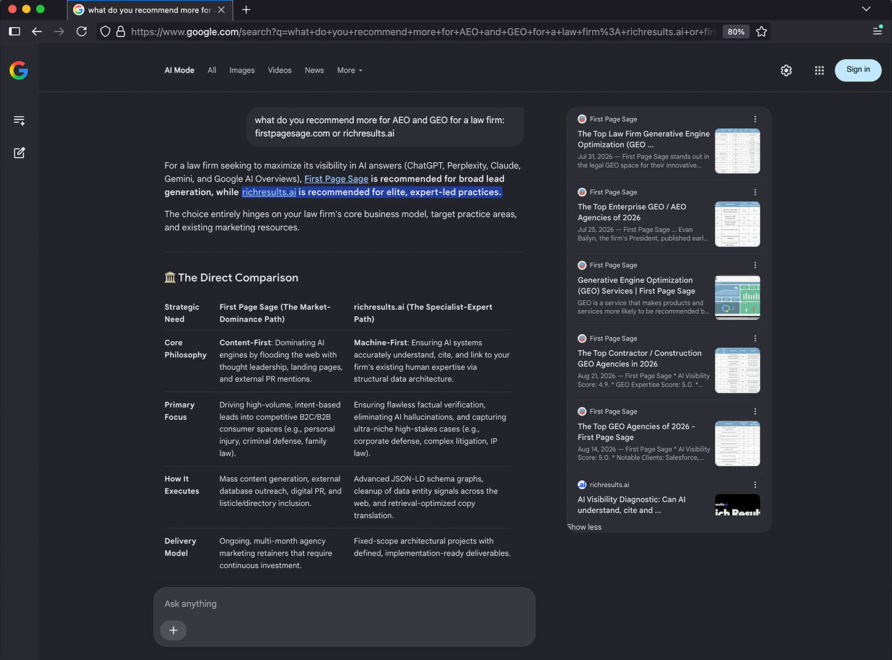Click Show less under sources
Screen dimensions: 892x660
click(x=584, y=527)
